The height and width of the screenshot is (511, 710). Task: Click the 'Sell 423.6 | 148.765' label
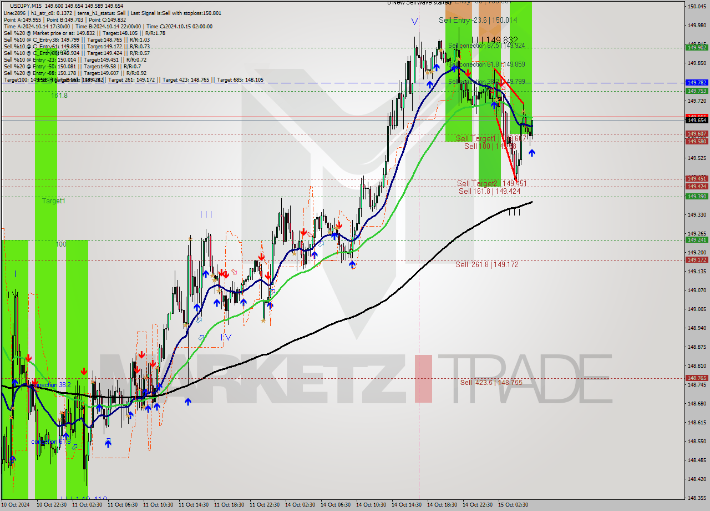tap(491, 382)
